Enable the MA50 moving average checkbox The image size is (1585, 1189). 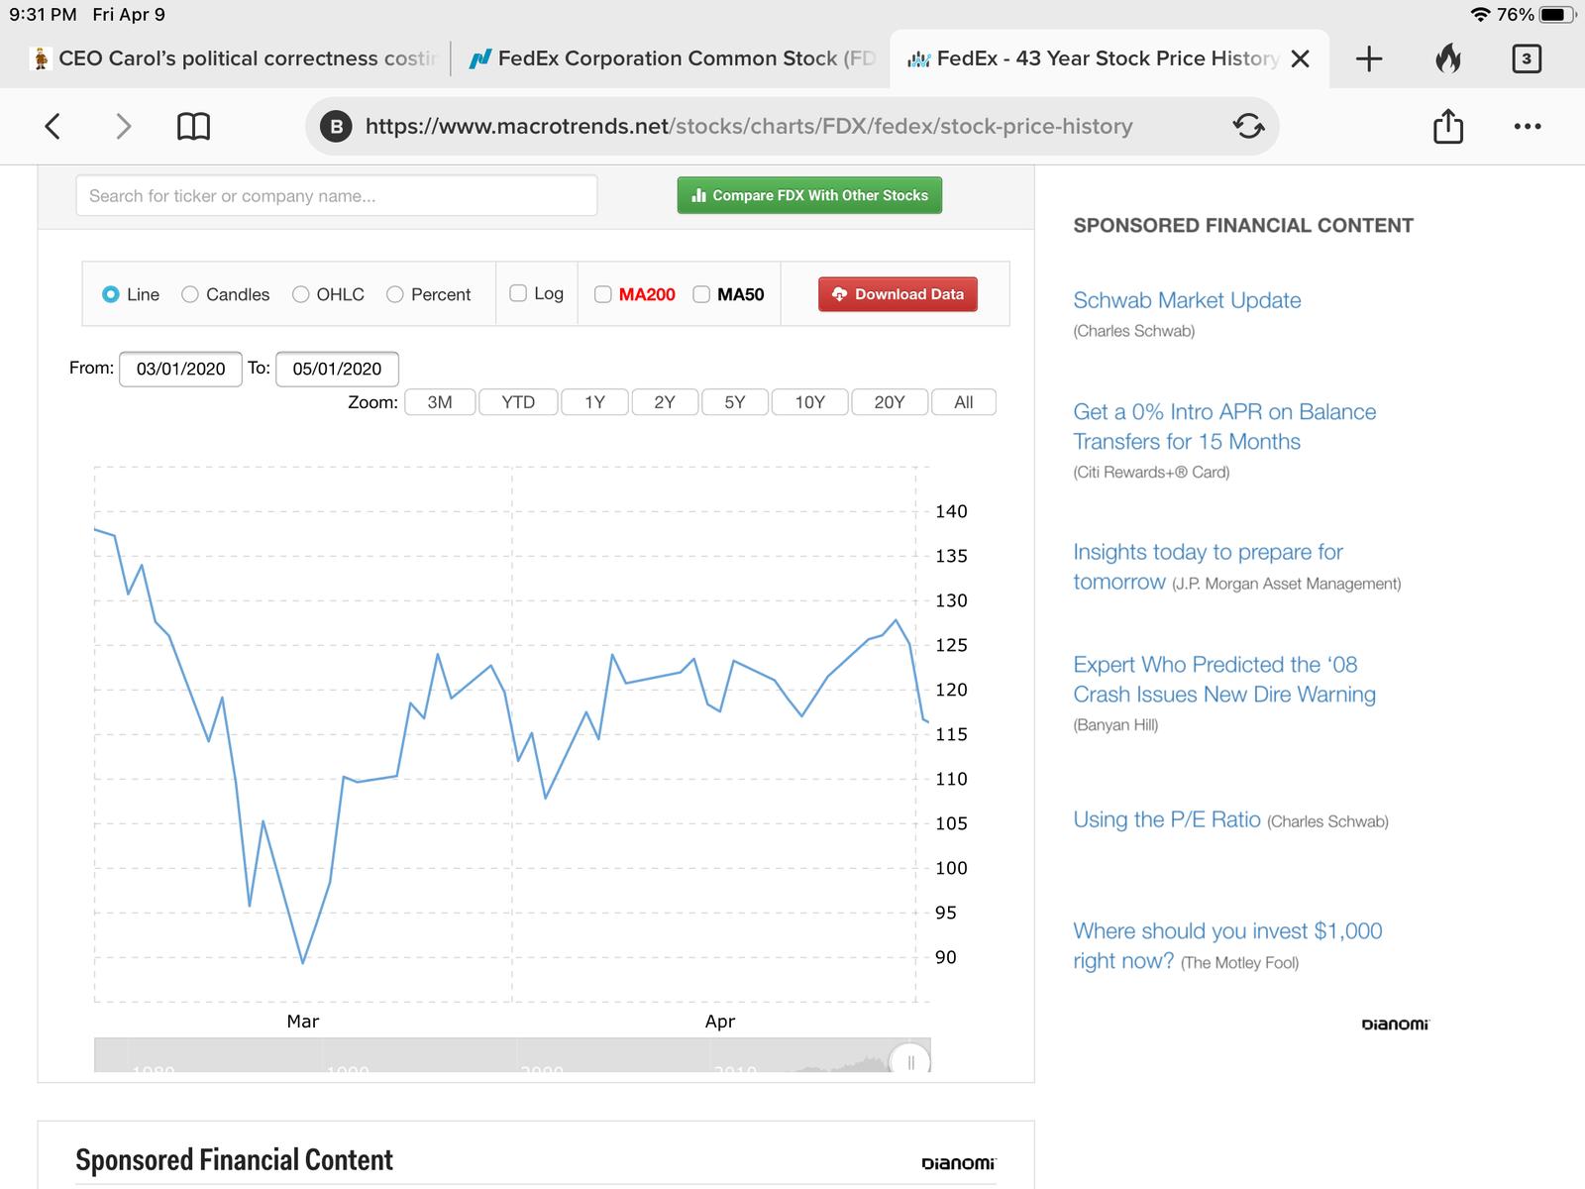point(701,294)
